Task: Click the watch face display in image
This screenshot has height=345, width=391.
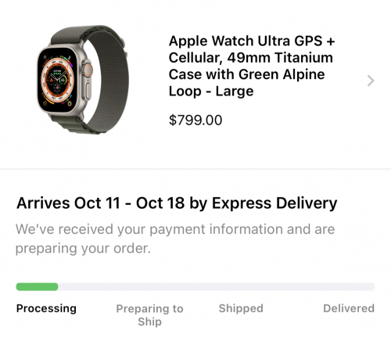Action: click(58, 81)
